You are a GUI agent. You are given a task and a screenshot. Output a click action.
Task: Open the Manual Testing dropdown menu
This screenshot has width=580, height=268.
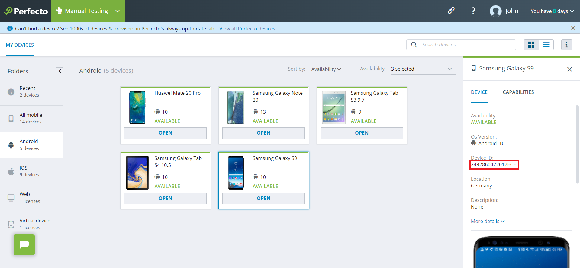(88, 11)
